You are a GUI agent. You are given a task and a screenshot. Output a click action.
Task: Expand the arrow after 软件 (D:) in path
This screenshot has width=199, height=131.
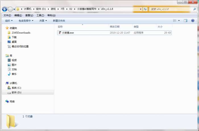coord(48,9)
